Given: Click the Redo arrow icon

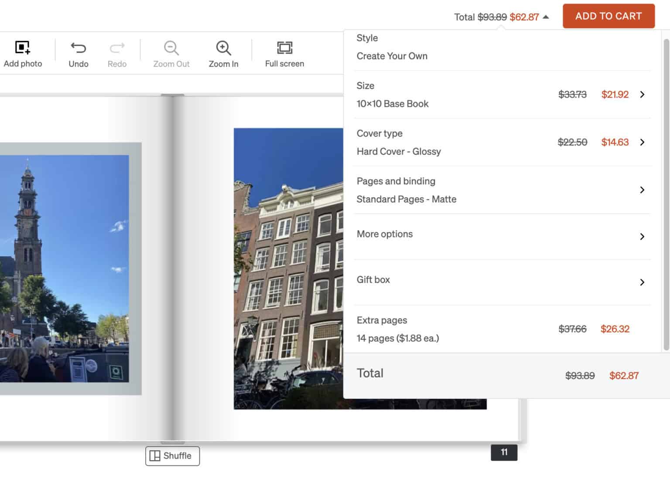Looking at the screenshot, I should coord(117,48).
